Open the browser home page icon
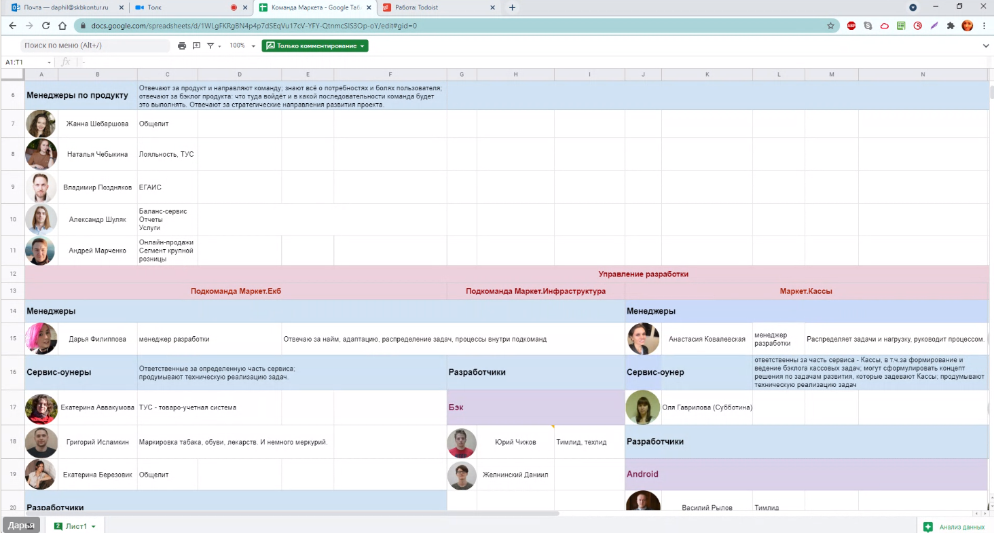The height and width of the screenshot is (533, 994). pyautogui.click(x=62, y=26)
